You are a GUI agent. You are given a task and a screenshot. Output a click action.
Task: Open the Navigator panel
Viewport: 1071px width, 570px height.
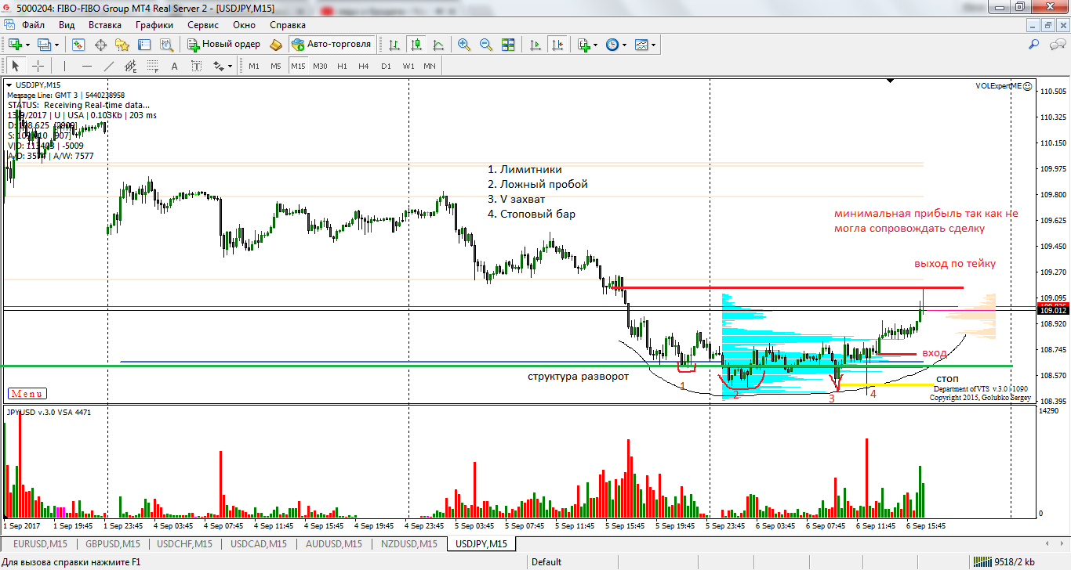pos(122,45)
